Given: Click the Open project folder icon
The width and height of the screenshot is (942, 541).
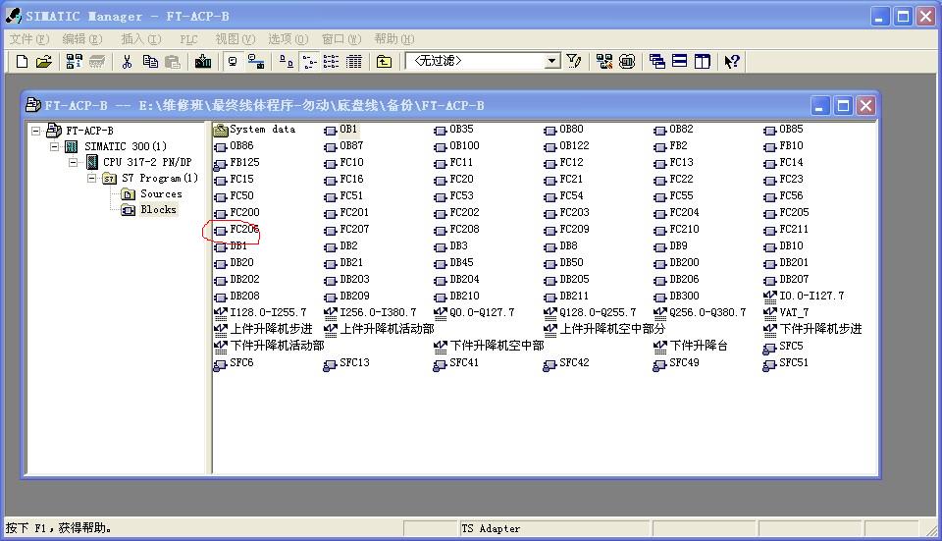Looking at the screenshot, I should tap(44, 61).
